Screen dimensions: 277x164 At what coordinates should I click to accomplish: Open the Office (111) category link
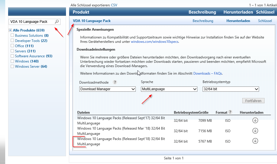click(24, 46)
